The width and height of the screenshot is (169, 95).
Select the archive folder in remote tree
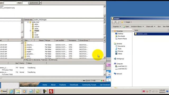pyautogui.click(x=37, y=26)
